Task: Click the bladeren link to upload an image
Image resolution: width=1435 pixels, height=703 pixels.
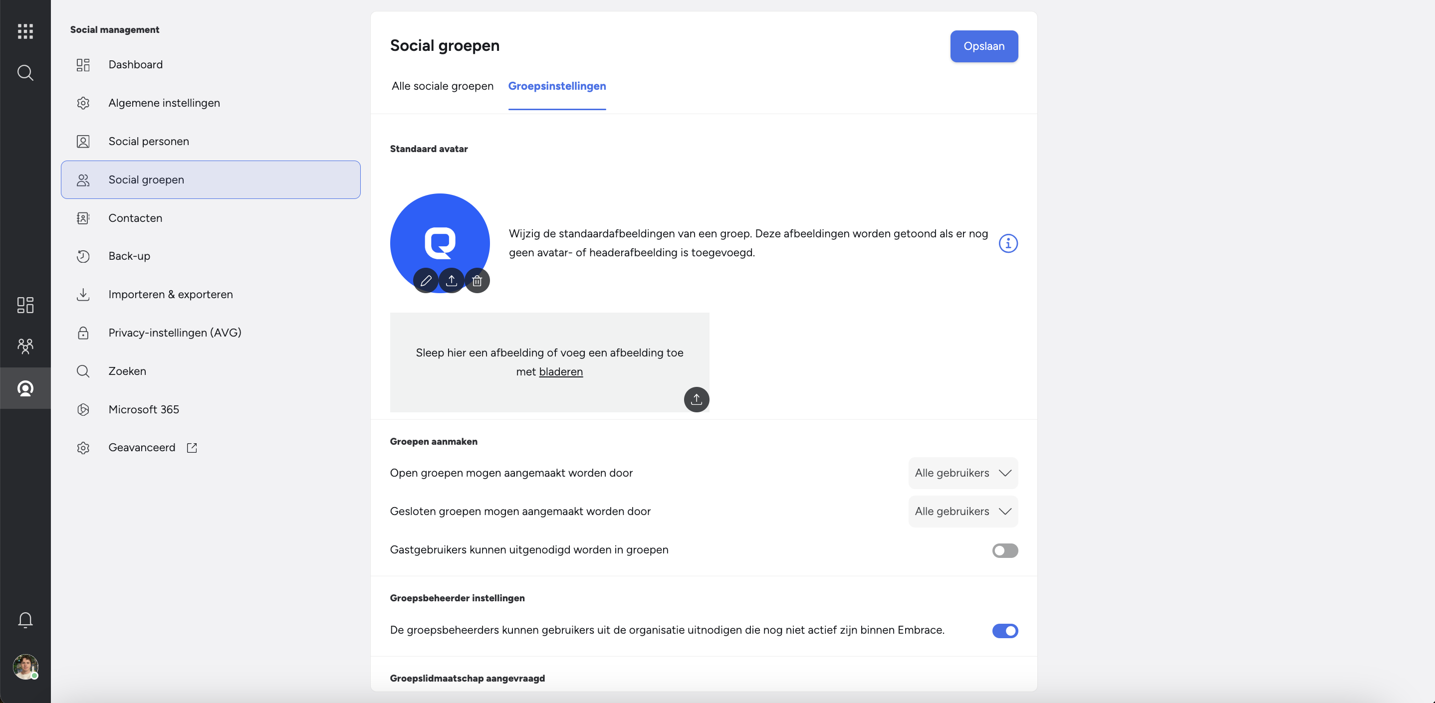Action: 561,372
